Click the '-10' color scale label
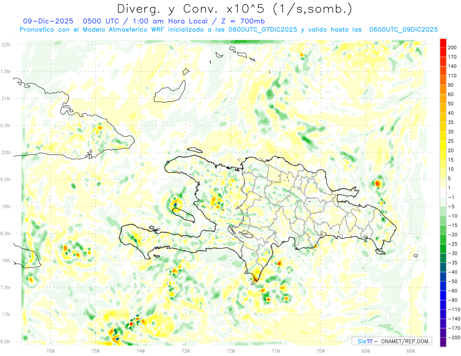The height and width of the screenshot is (356, 461). [454, 216]
